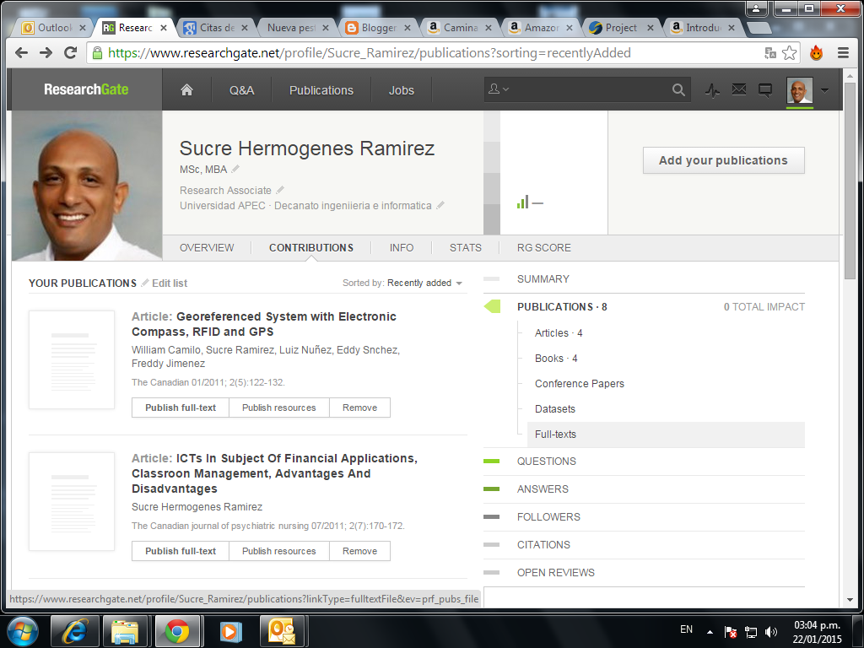Bookmark this page with the star
This screenshot has height=648, width=864.
tap(789, 53)
